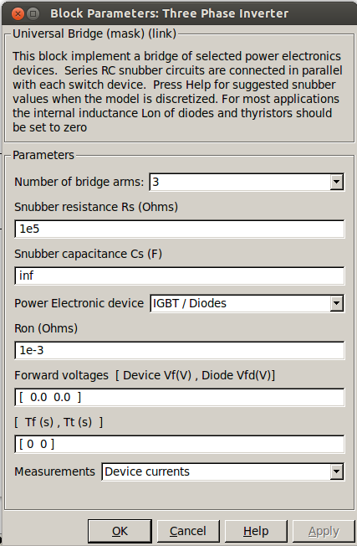
Task: Click the dialog title bar text
Action: (169, 13)
